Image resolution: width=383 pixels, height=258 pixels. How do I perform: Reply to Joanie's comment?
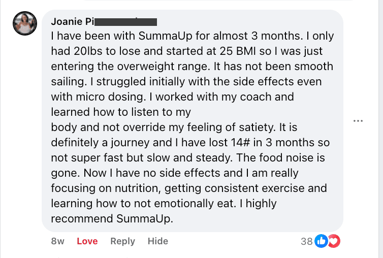122,241
